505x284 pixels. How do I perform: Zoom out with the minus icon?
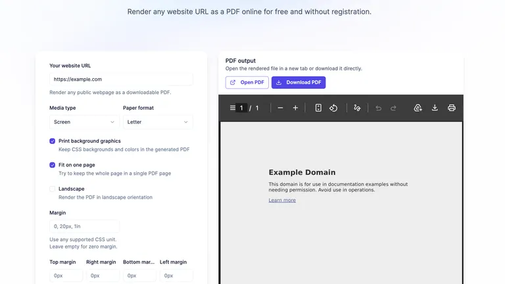pyautogui.click(x=280, y=108)
